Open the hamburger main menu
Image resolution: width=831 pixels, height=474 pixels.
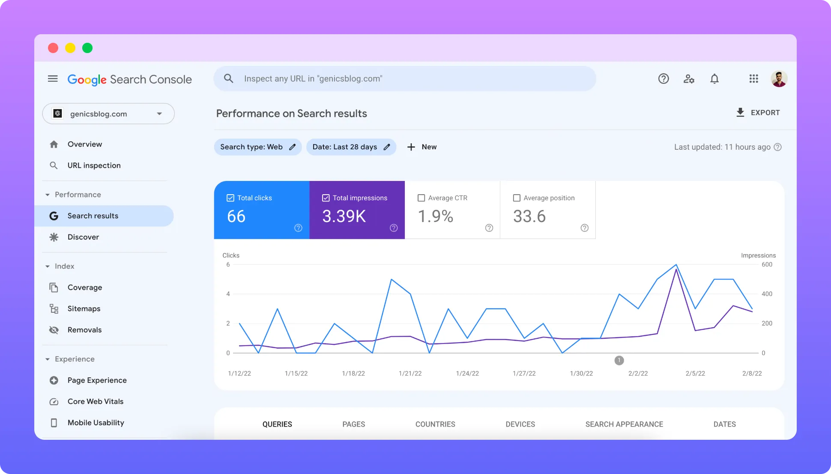coord(53,79)
